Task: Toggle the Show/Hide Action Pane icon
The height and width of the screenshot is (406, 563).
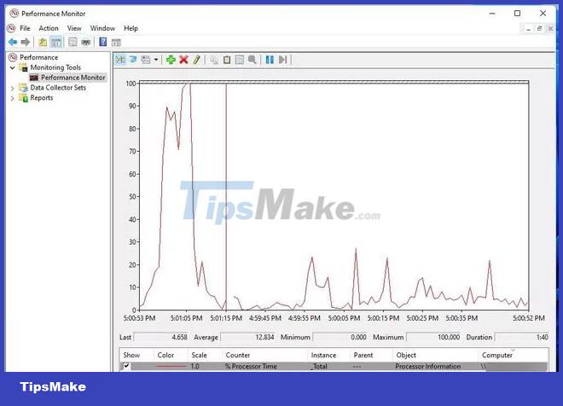Action: click(x=116, y=43)
